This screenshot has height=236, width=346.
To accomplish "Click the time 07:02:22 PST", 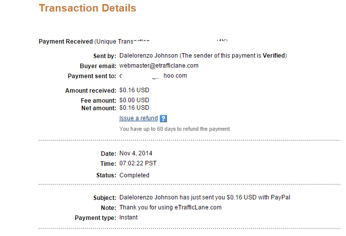I will pos(138,163).
